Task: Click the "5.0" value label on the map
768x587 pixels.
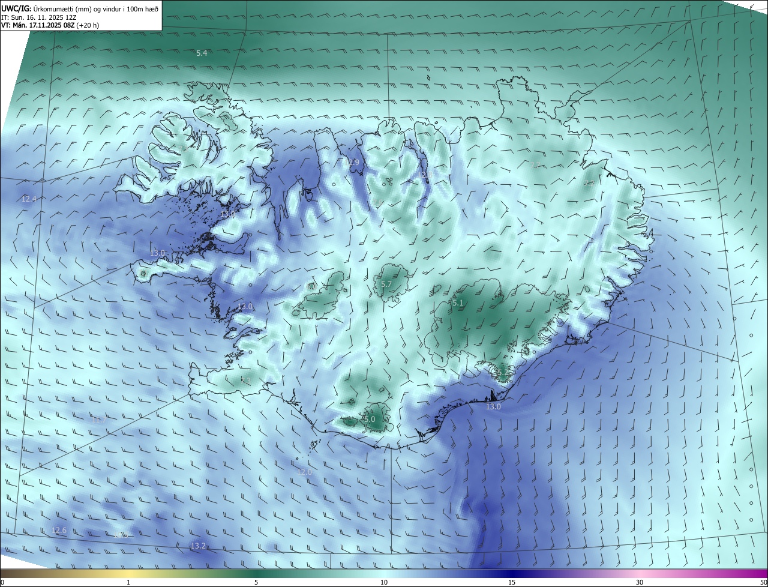Action: pyautogui.click(x=370, y=420)
